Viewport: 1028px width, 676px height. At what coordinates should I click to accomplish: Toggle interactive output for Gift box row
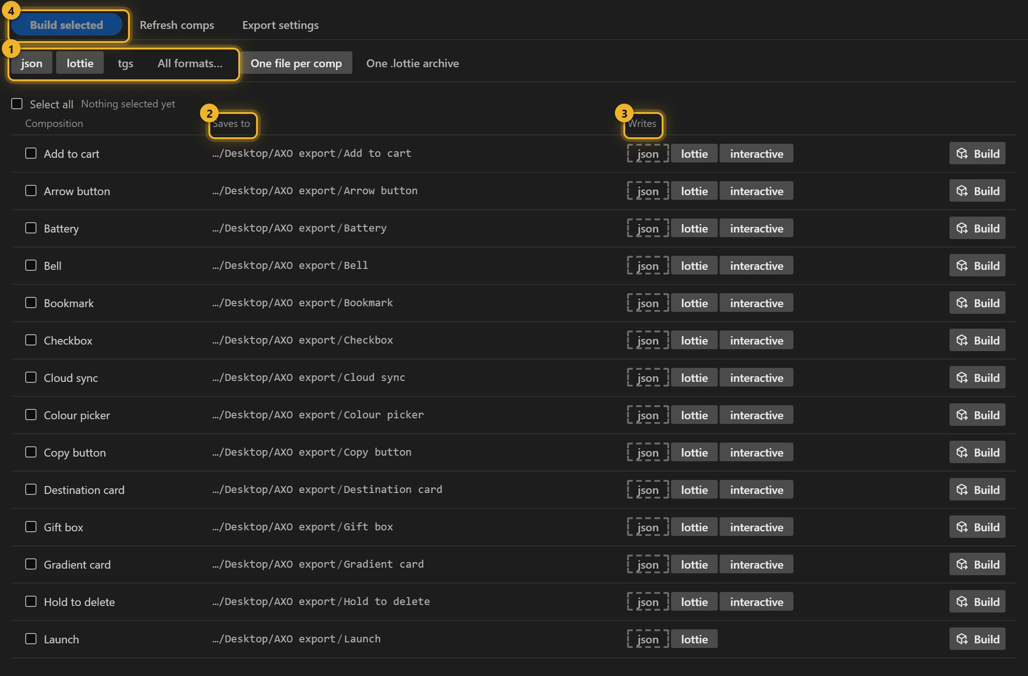point(757,527)
